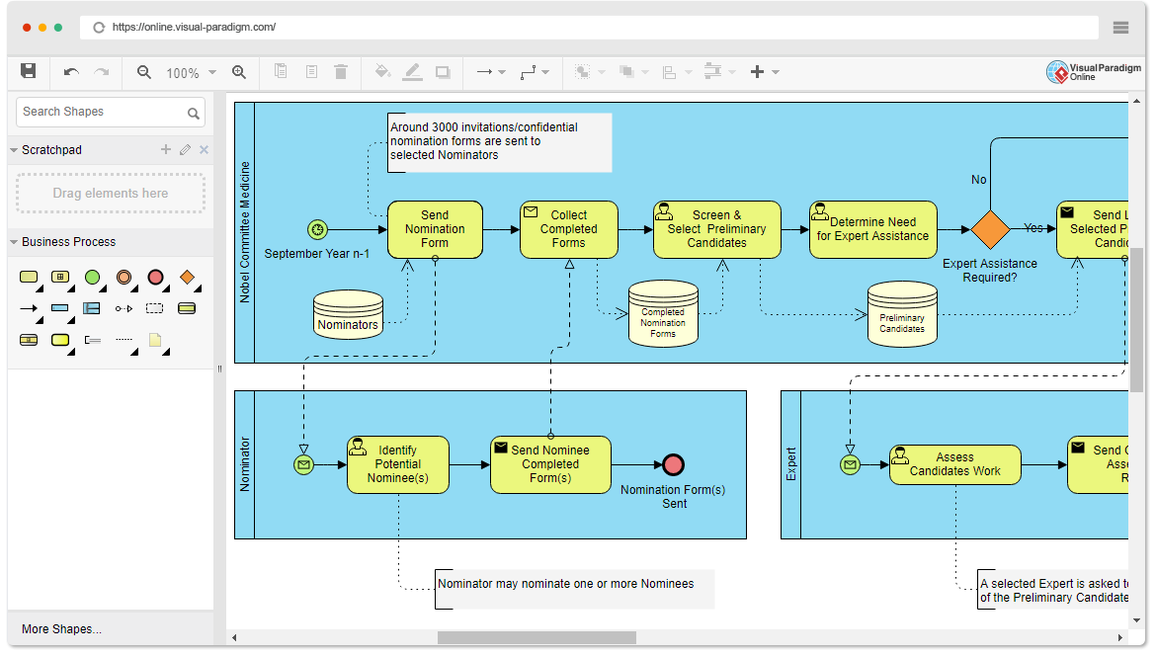Edit the Scratchpad using the pencil icon

click(x=184, y=149)
